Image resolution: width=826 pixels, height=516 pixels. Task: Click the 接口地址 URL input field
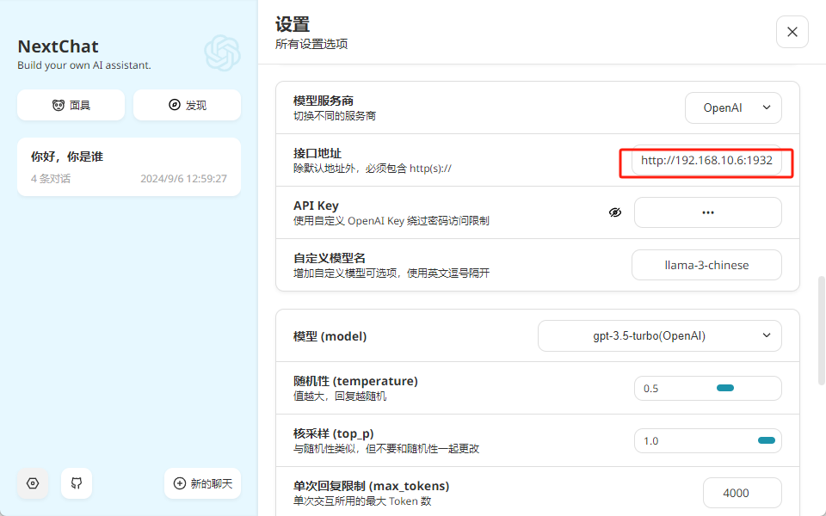706,161
